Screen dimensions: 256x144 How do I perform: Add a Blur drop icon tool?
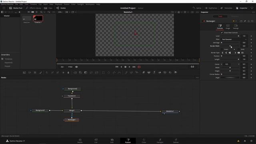pyautogui.click(x=68, y=72)
